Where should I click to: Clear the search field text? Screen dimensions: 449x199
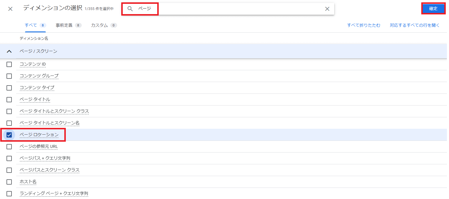pyautogui.click(x=327, y=9)
